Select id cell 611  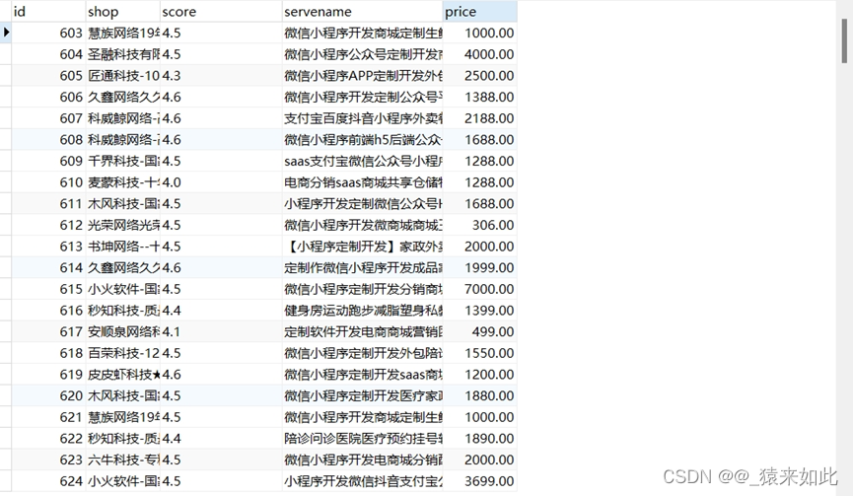point(48,204)
